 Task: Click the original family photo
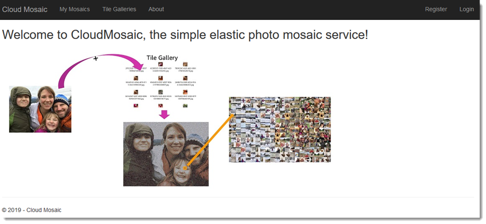tap(40, 109)
